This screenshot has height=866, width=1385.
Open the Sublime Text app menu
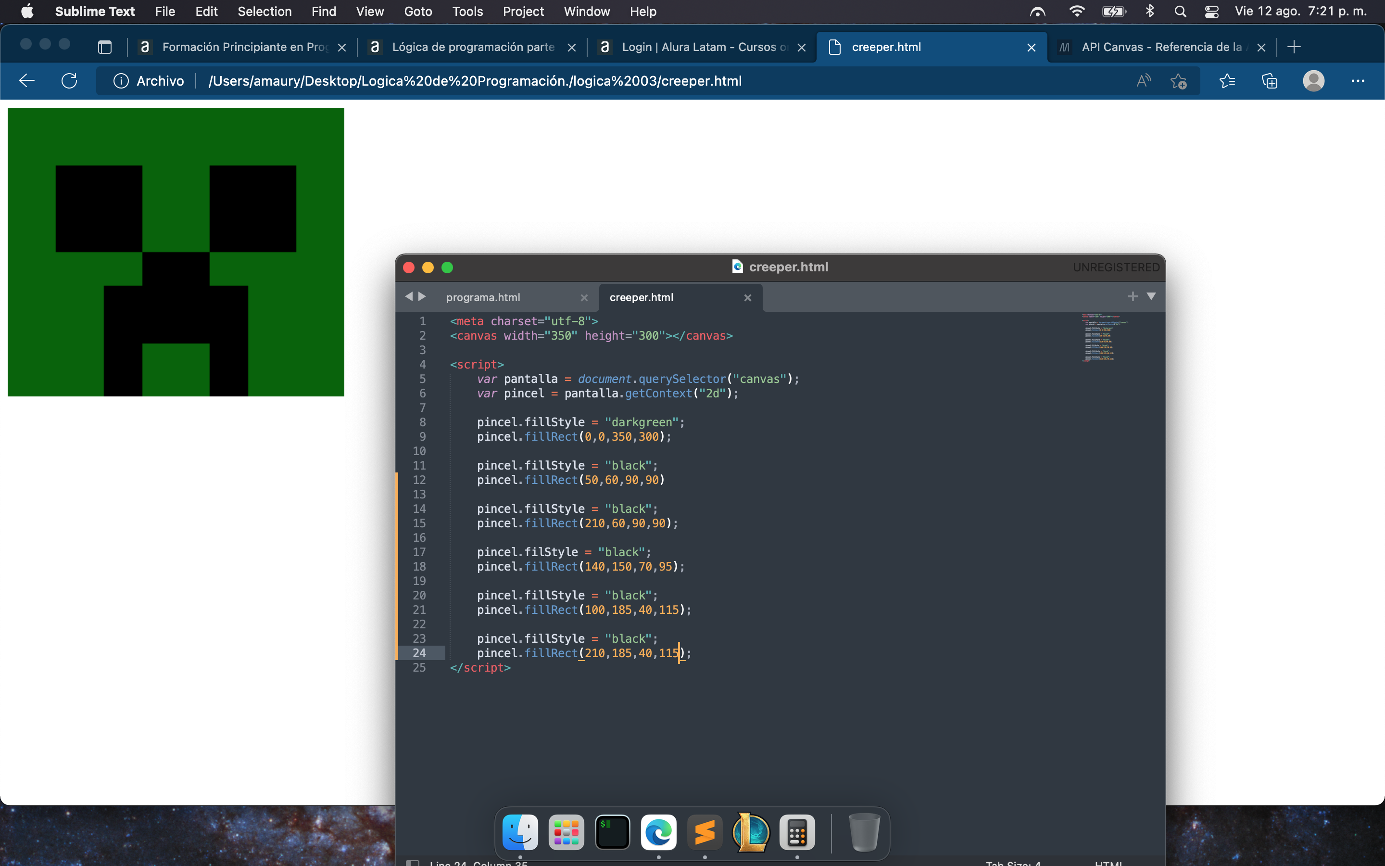pyautogui.click(x=94, y=12)
